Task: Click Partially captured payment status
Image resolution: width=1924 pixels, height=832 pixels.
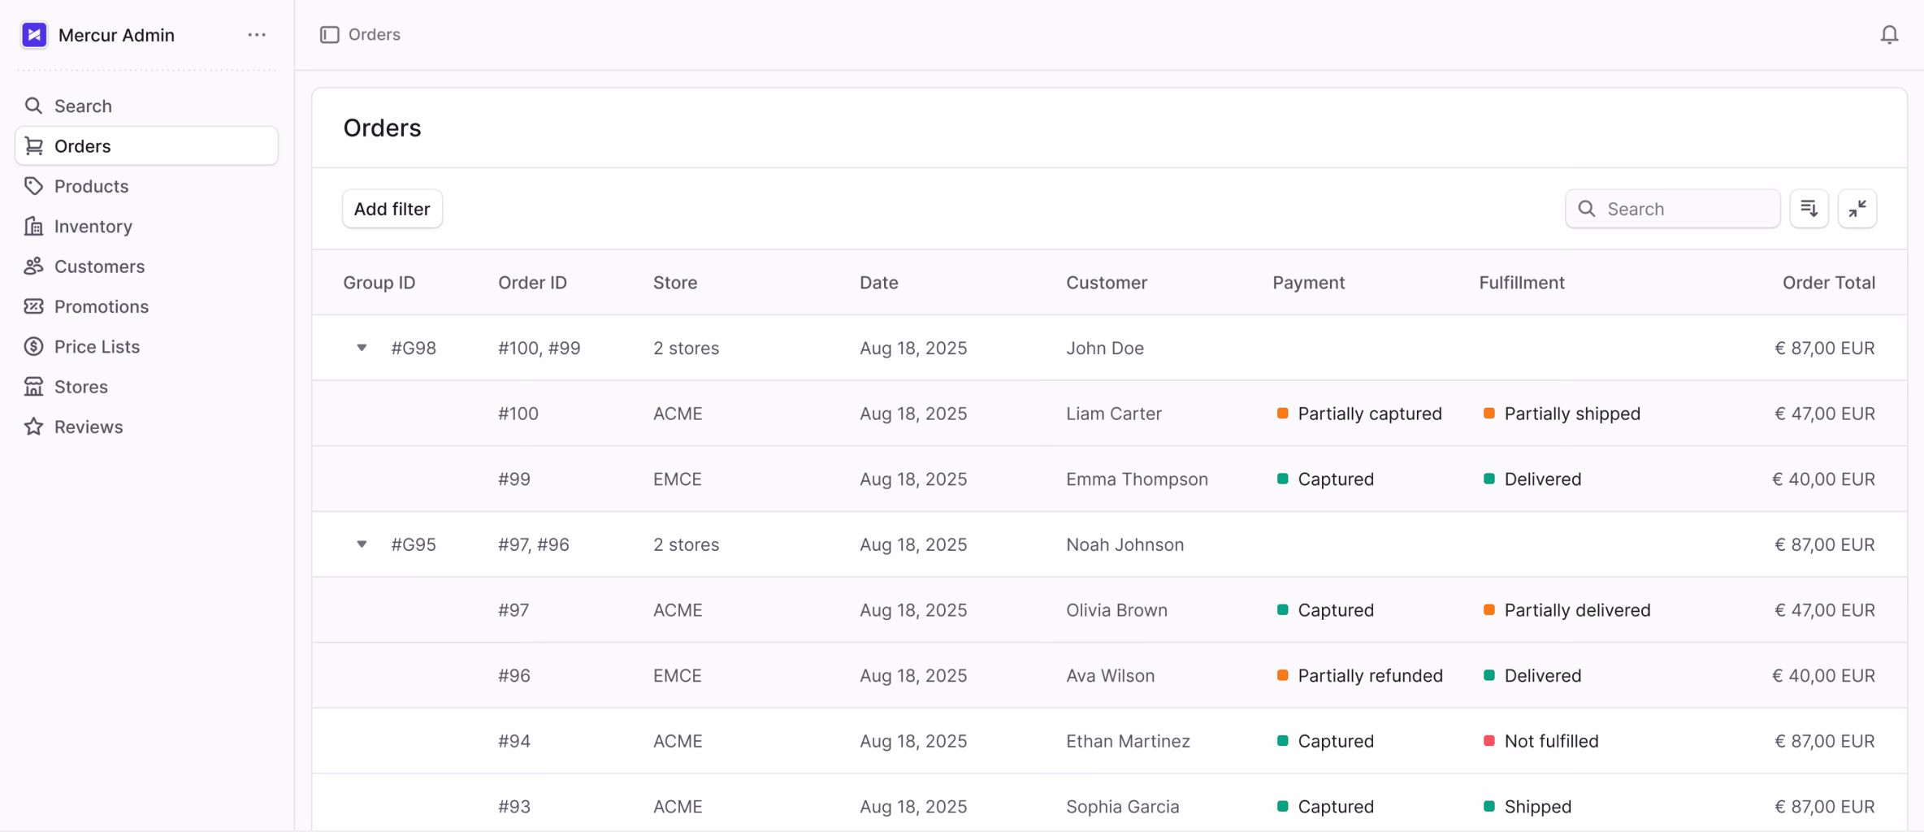Action: click(1359, 414)
